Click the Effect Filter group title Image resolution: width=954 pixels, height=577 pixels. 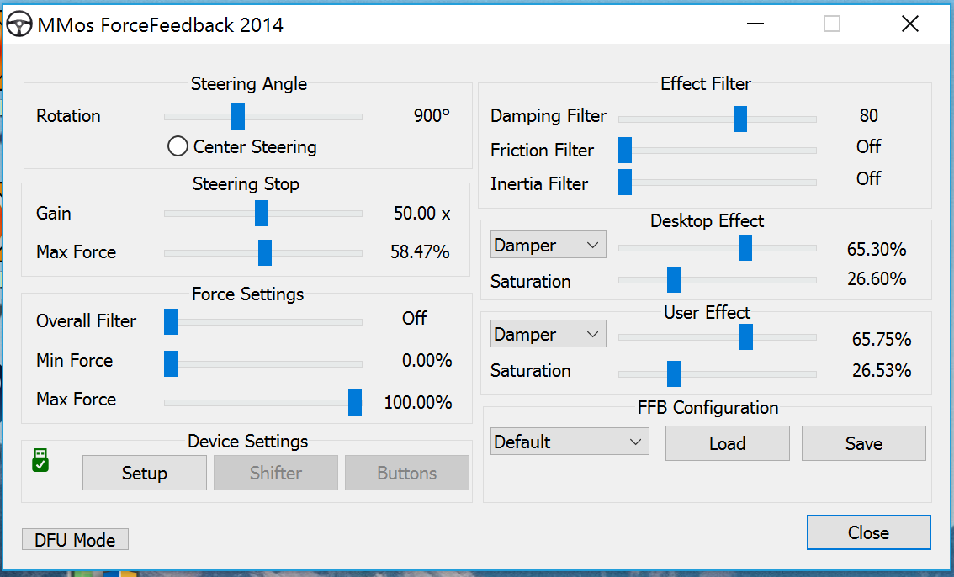coord(706,84)
